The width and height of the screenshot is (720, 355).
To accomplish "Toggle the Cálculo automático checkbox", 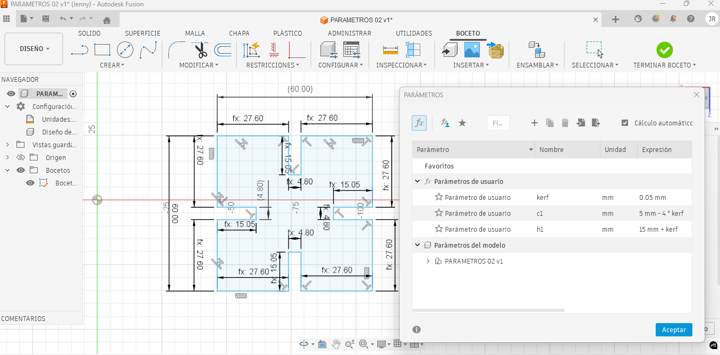I will click(625, 123).
